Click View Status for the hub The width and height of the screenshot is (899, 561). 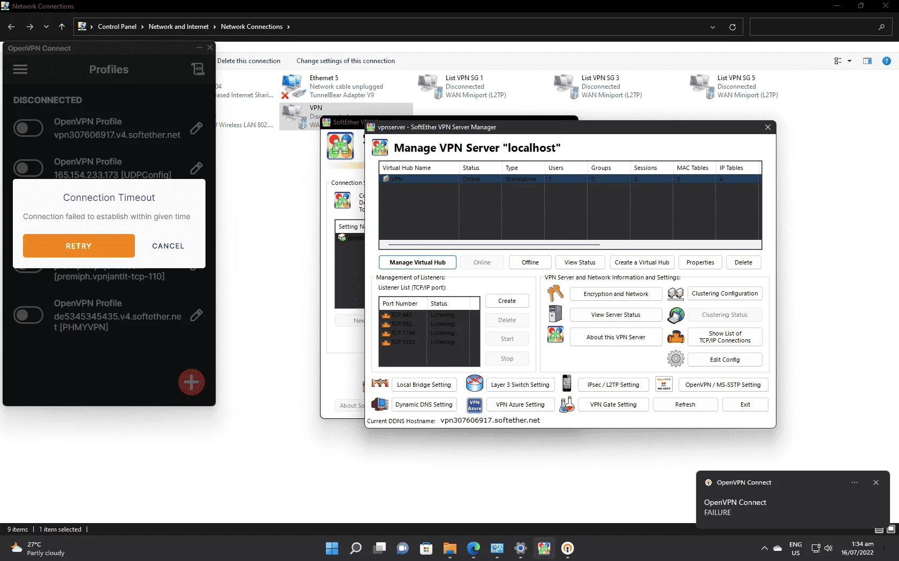580,262
